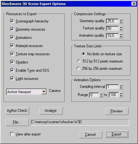Viewport: 138px width, 144px height.
Task: Choose No limits on texture size
Action: 83,54
